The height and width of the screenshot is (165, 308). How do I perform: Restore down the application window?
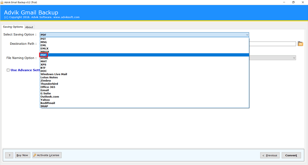[293, 3]
